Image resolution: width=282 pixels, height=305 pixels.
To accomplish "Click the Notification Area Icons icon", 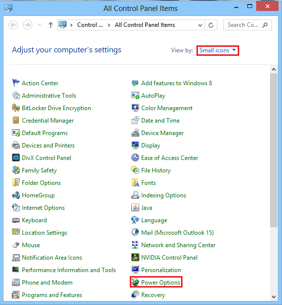I will click(16, 257).
